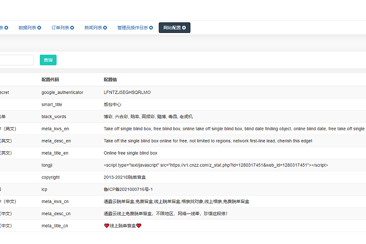Click the 'Take off single blind box, free' keywords value
Viewport: 366px width, 244px height.
[x=234, y=129]
